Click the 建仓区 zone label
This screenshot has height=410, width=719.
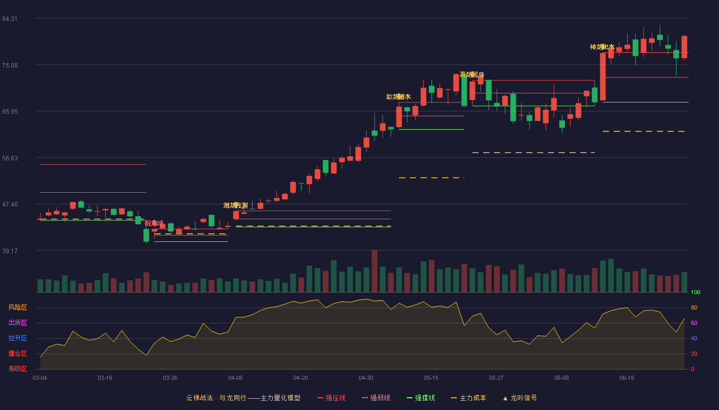point(17,354)
